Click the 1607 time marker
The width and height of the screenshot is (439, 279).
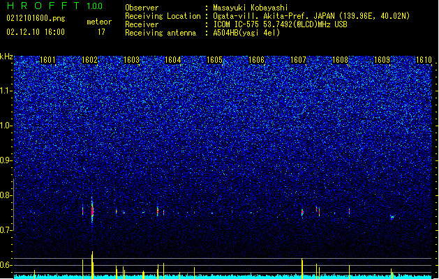click(298, 60)
